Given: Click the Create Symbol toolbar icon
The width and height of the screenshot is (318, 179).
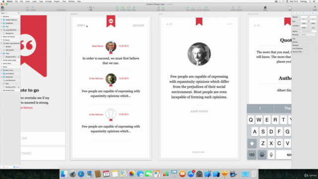Looking at the screenshot, I should point(61,8).
